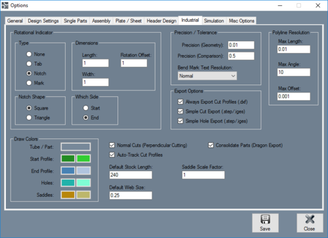Toggle Auto-Track Cut Profiles checkbox

[136, 155]
